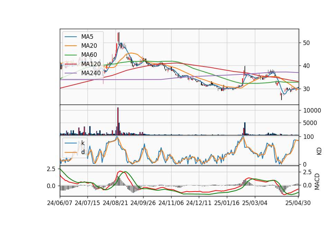The height and width of the screenshot is (239, 332).
Task: Click the MA5 legend label
Action: tap(87, 37)
